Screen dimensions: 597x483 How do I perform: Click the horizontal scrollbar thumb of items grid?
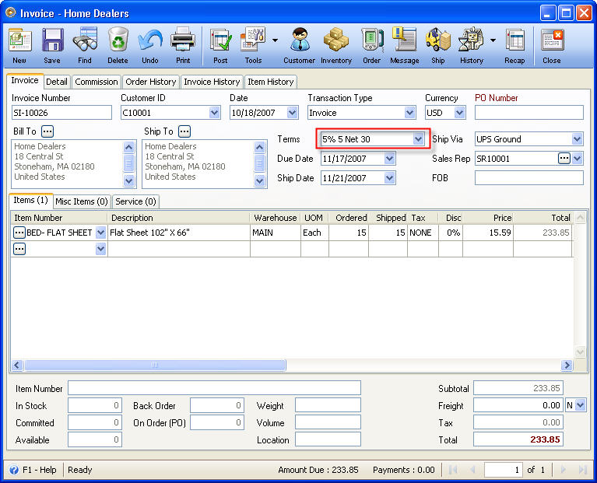click(x=155, y=365)
